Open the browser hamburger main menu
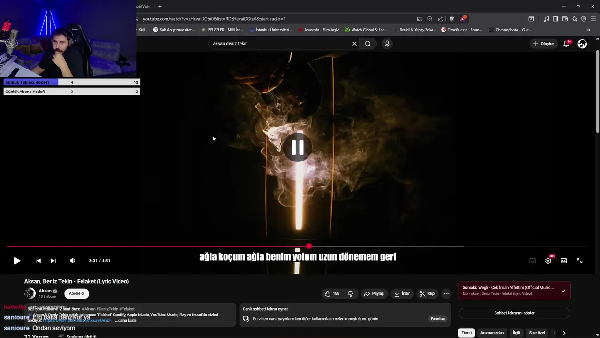 (x=593, y=19)
